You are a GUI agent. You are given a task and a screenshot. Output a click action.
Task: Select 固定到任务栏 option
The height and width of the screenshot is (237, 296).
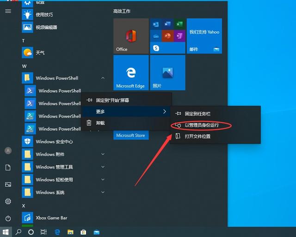[197, 113]
